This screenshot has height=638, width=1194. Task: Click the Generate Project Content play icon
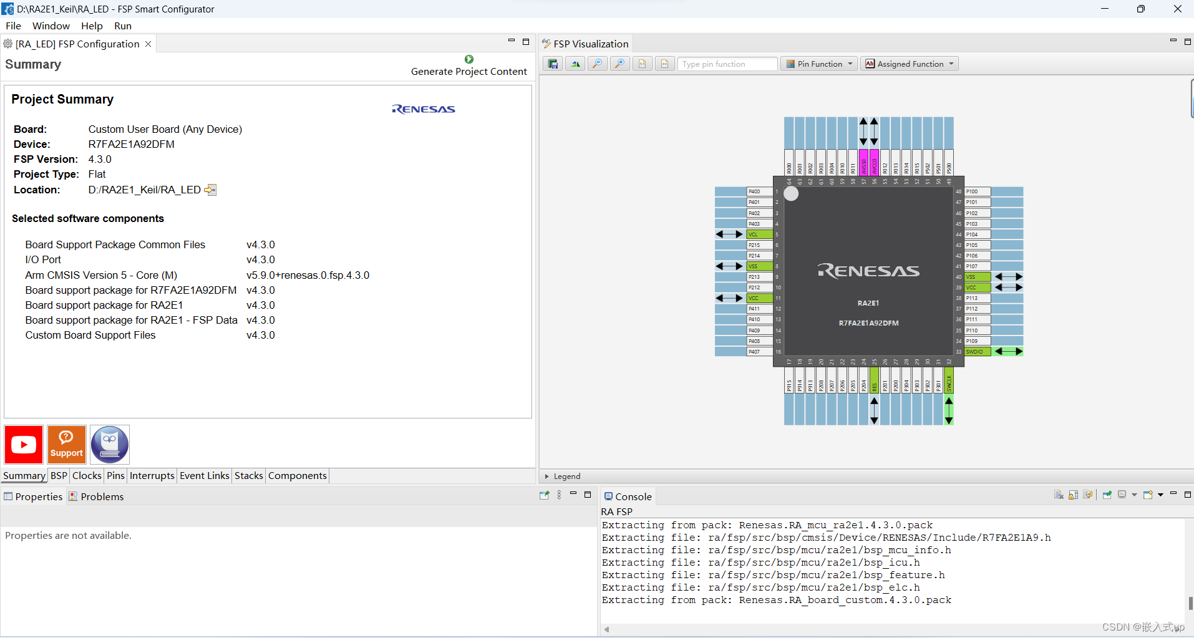tap(469, 59)
